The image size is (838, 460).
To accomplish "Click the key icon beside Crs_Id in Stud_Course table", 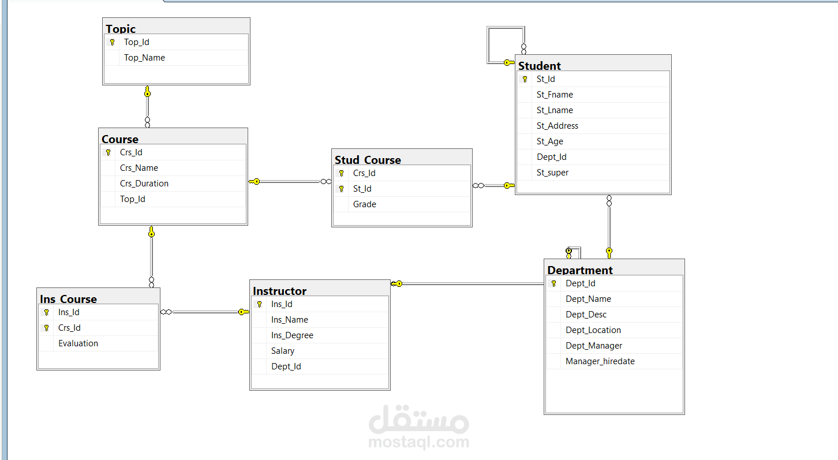I will click(342, 173).
